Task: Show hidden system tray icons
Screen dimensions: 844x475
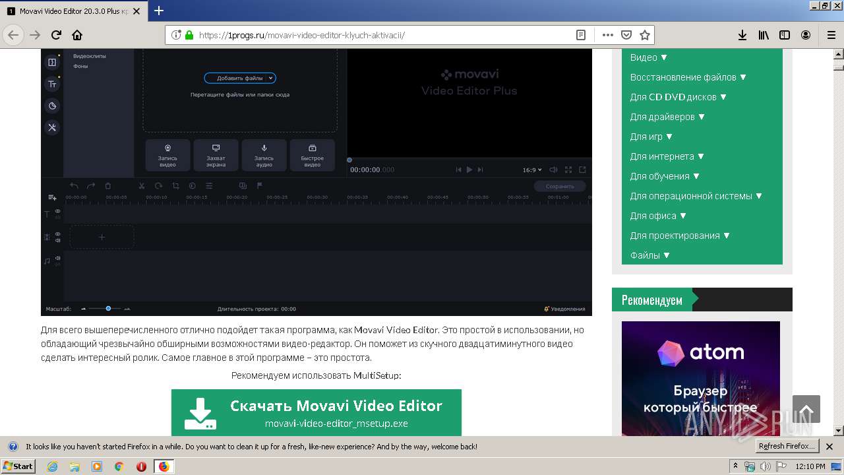Action: point(735,466)
